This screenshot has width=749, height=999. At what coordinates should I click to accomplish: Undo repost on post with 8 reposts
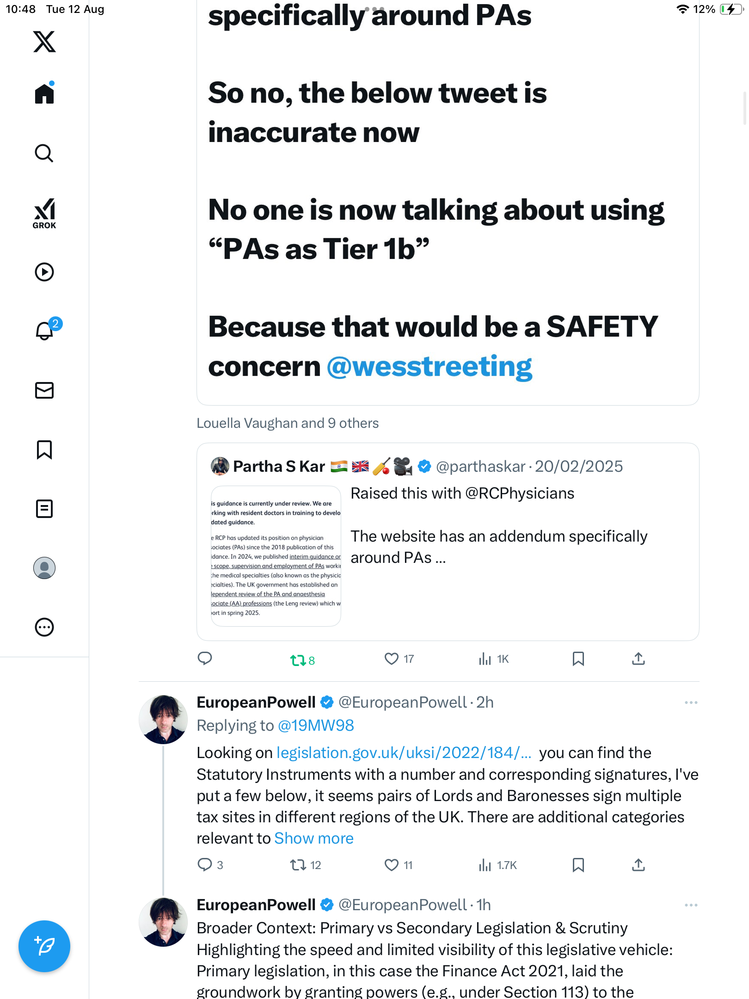click(297, 660)
